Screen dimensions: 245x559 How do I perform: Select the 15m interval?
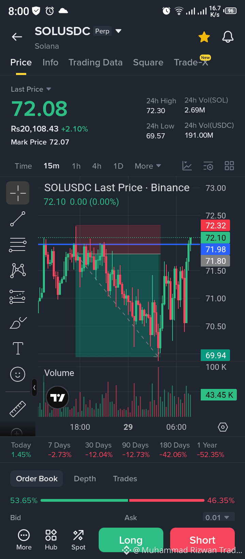pos(51,166)
